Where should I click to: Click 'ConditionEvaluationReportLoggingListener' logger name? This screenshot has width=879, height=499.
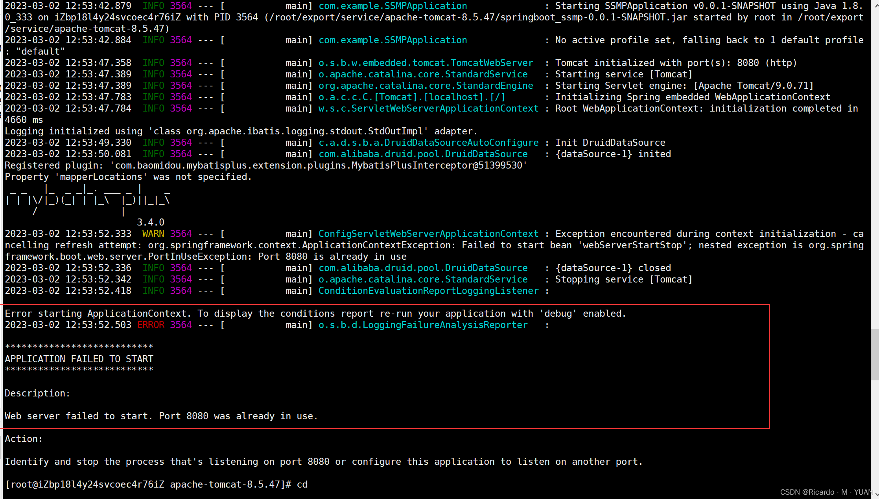pos(428,291)
